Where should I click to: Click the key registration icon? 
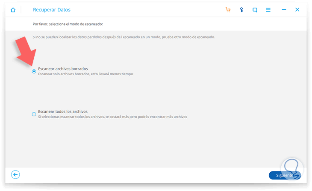pos(241,10)
